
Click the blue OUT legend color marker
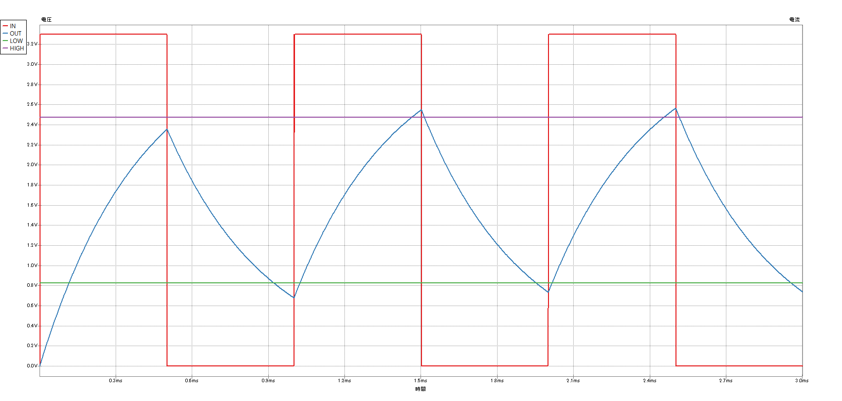click(5, 34)
